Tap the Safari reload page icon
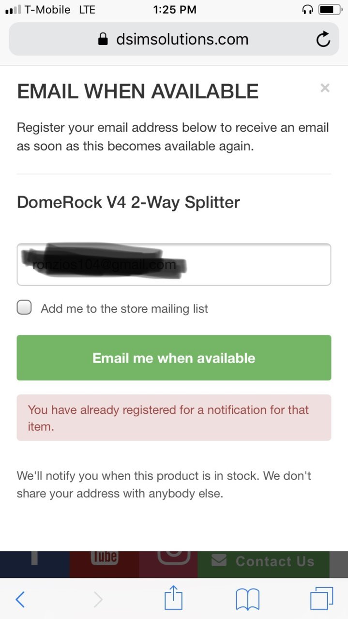Viewport: 348px width, 619px height. coord(323,39)
